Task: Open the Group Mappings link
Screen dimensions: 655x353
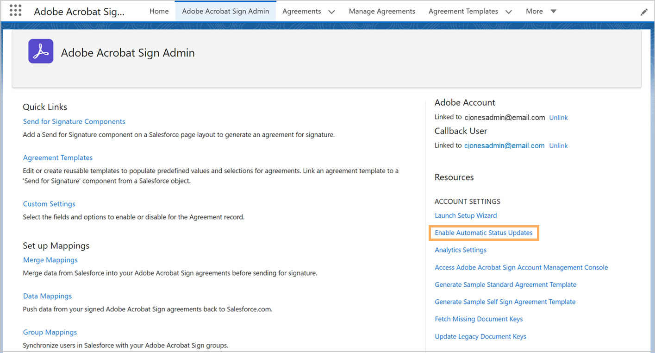Action: (50, 332)
